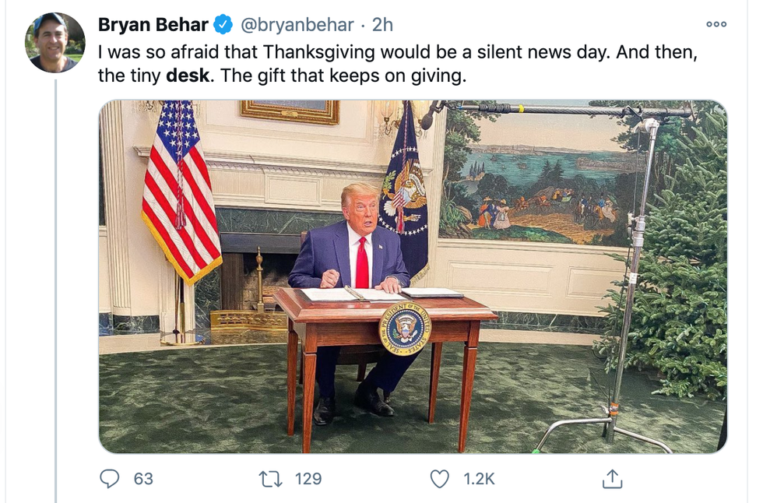Open the tweet via 2h timestamp
This screenshot has width=763, height=503.
tap(382, 25)
